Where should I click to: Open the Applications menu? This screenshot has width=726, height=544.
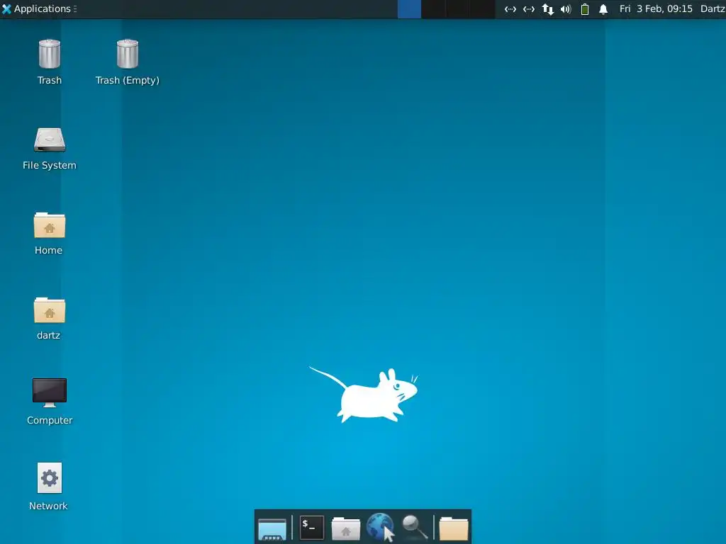pyautogui.click(x=39, y=8)
